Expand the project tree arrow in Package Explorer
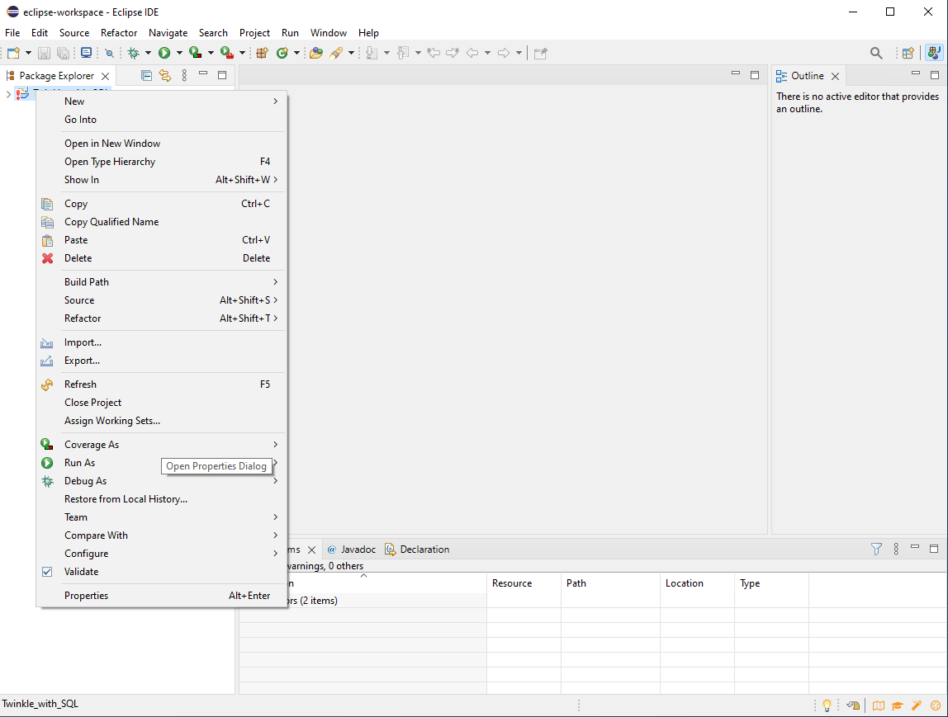The width and height of the screenshot is (948, 717). click(x=8, y=93)
